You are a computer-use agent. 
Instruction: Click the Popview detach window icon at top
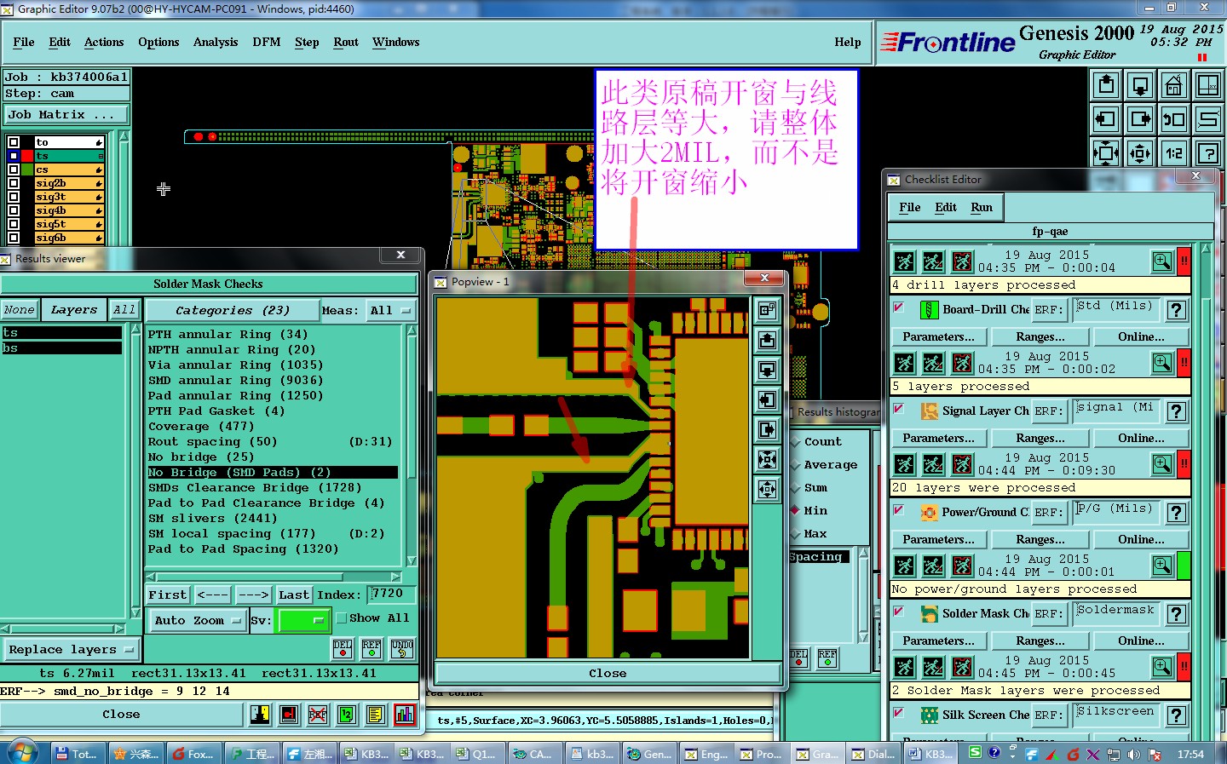[768, 311]
